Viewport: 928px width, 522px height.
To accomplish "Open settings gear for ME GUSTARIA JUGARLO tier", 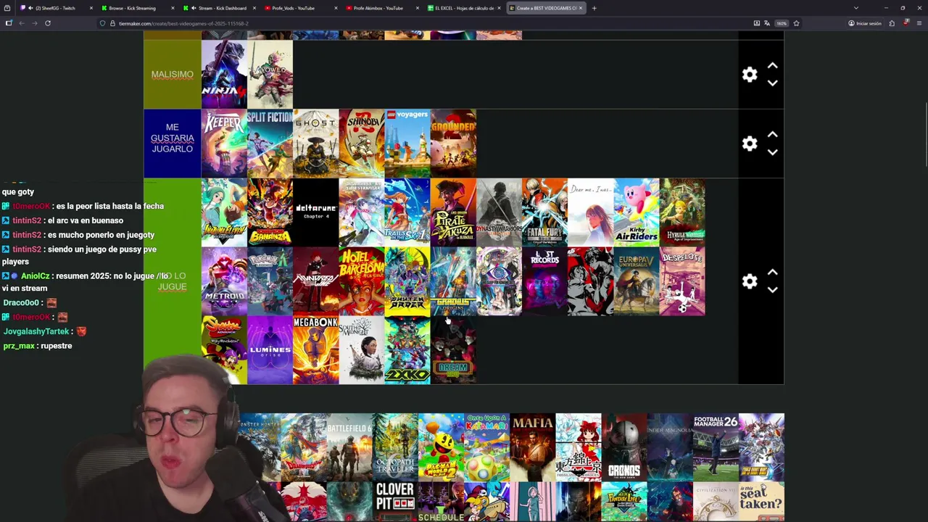I will tap(750, 144).
